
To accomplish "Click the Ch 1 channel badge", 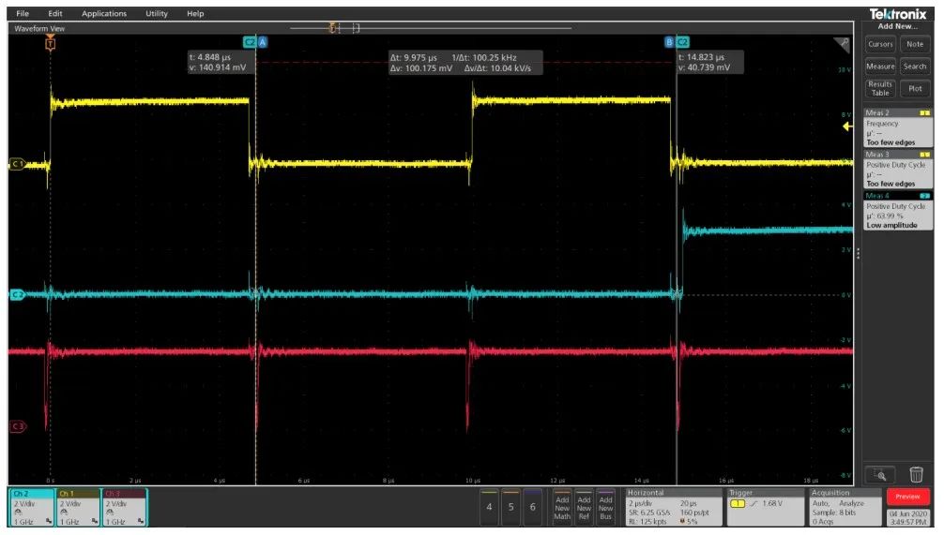I will point(78,507).
